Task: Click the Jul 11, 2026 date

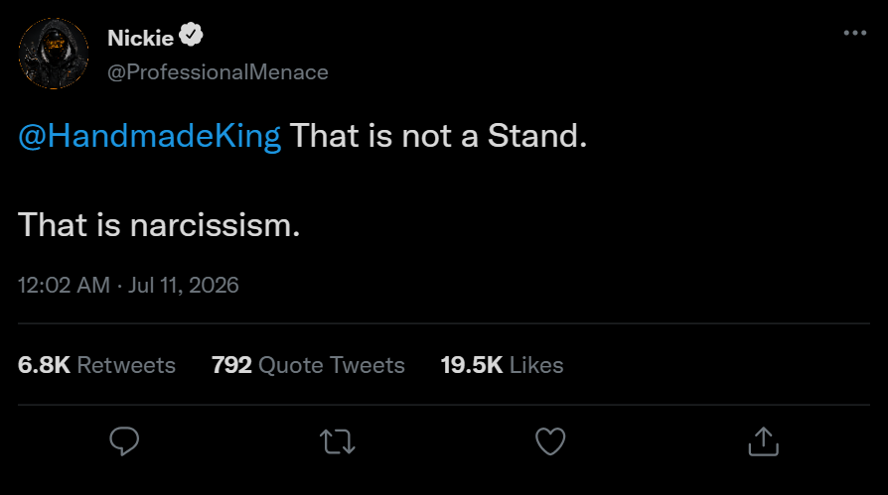Action: [184, 285]
